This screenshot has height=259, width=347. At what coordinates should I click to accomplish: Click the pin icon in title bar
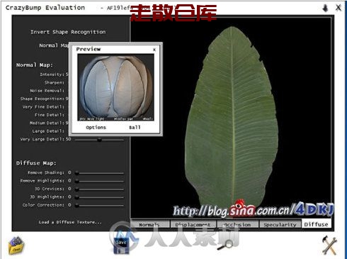[x=326, y=8]
